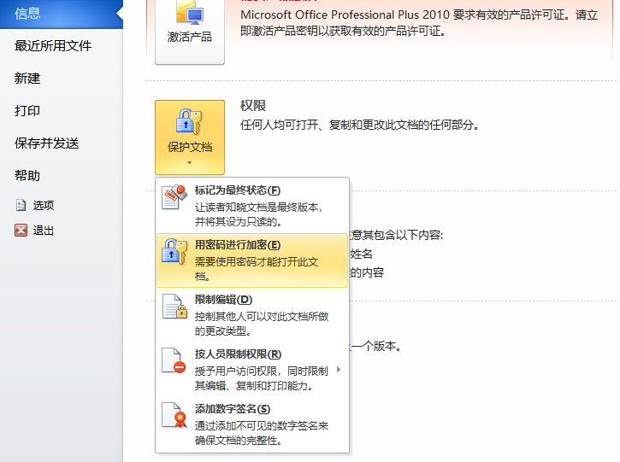The height and width of the screenshot is (462, 620).
Task: Click the digital signature ribbon document icon
Action: point(174,415)
